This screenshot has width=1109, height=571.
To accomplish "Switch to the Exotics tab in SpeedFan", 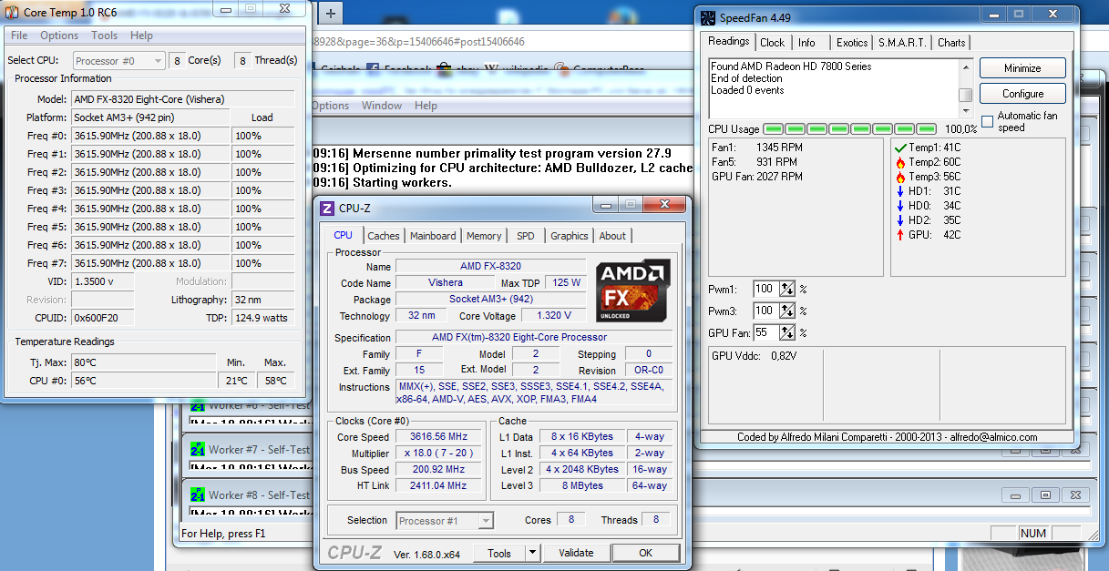I will [x=852, y=43].
